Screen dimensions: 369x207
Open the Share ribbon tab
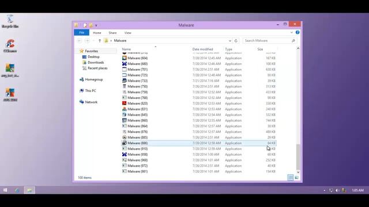[112, 33]
